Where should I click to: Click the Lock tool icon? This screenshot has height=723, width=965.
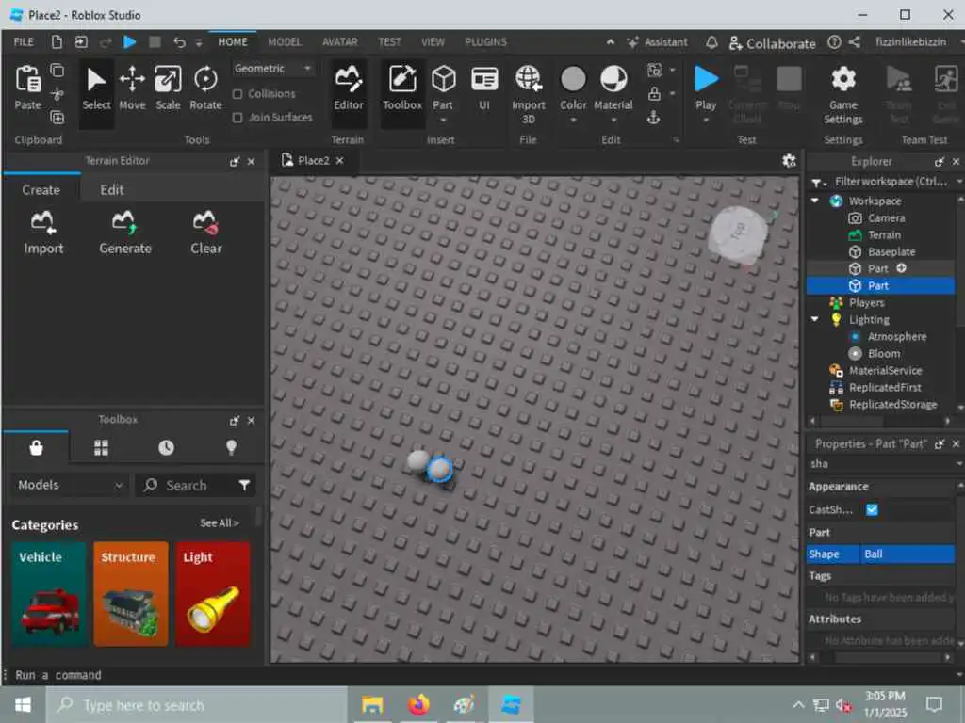[x=654, y=93]
